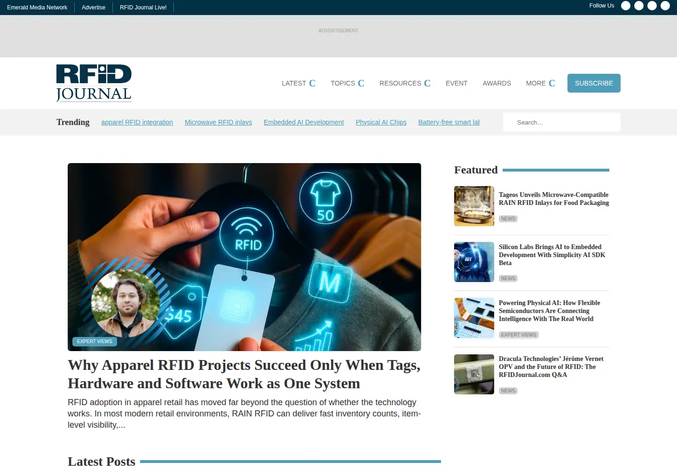Open article Why Apparel RFID Projects Succeed
The width and height of the screenshot is (677, 470).
coord(244,374)
